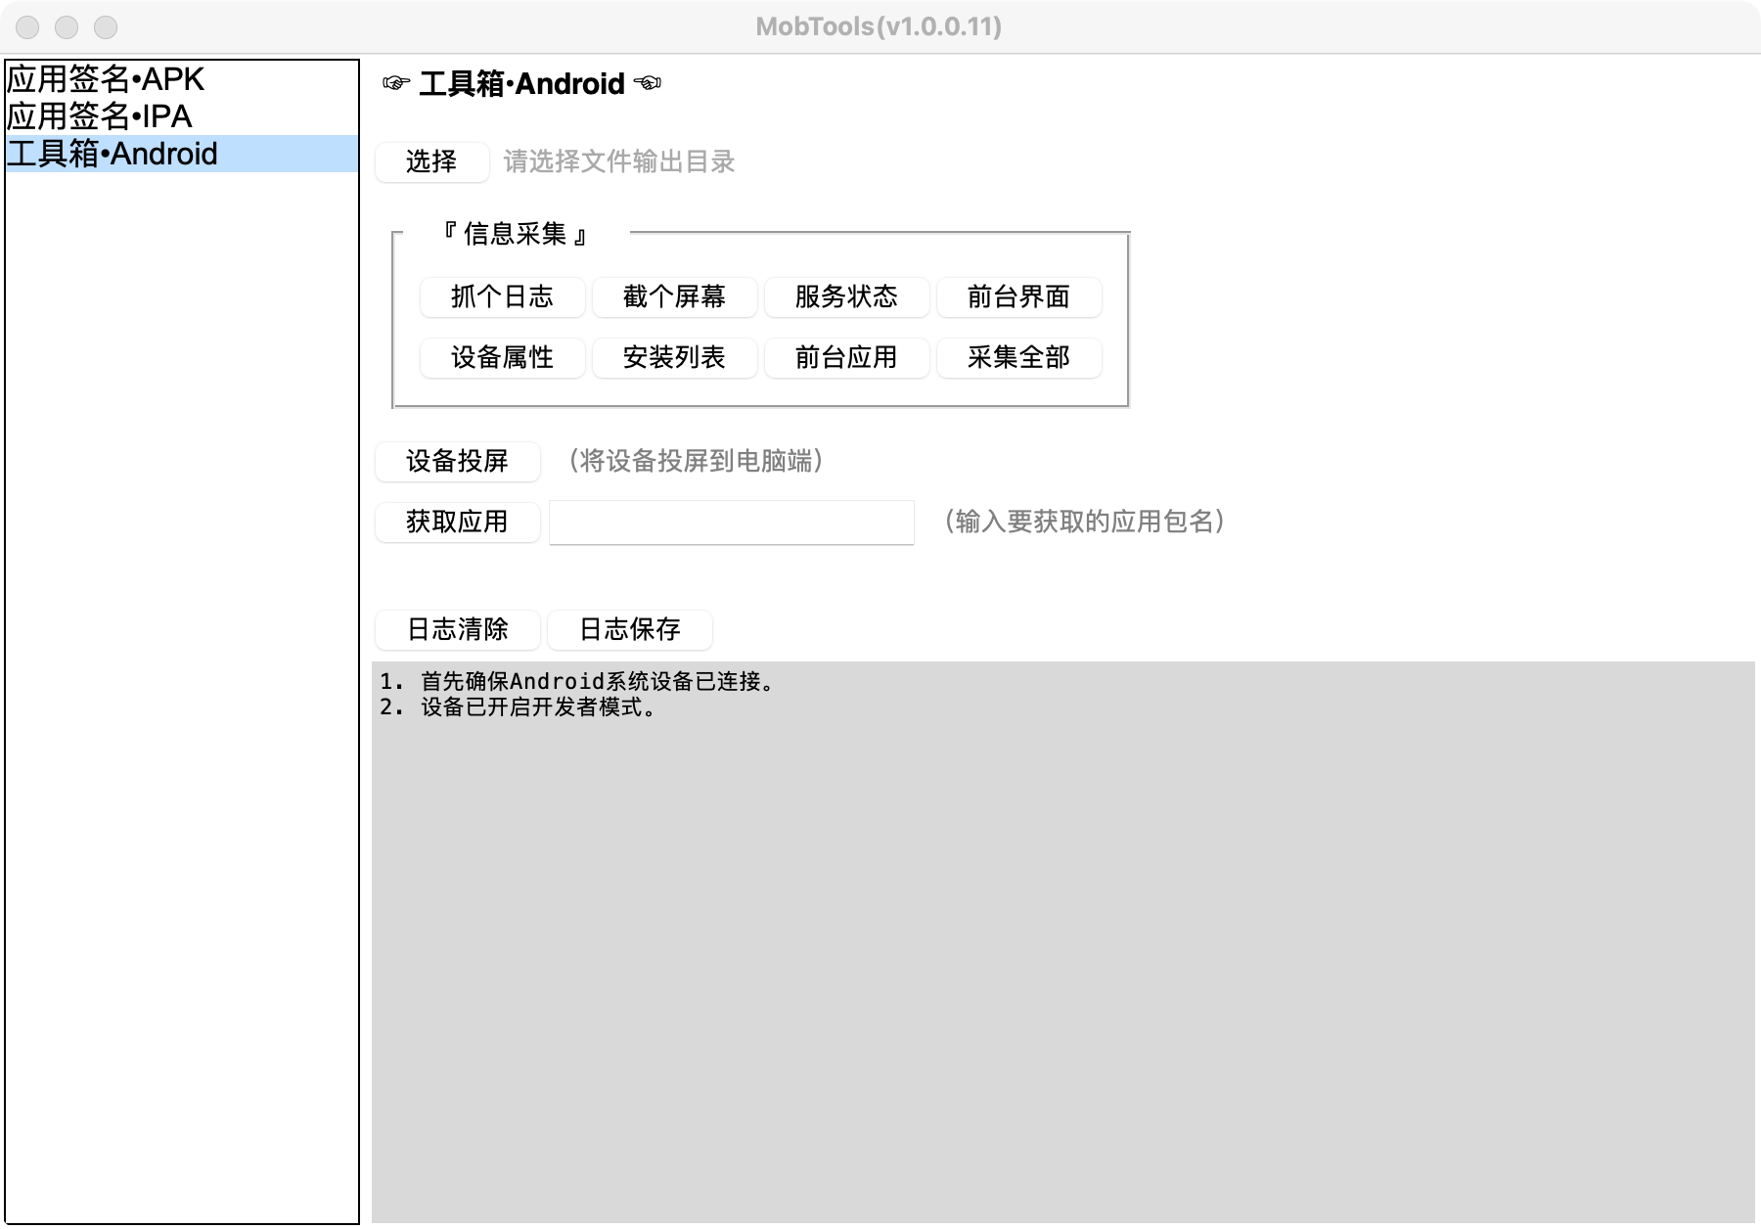Select 应用签名•IPA in the sidebar
Viewport: 1761px width, 1229px height.
click(x=182, y=116)
